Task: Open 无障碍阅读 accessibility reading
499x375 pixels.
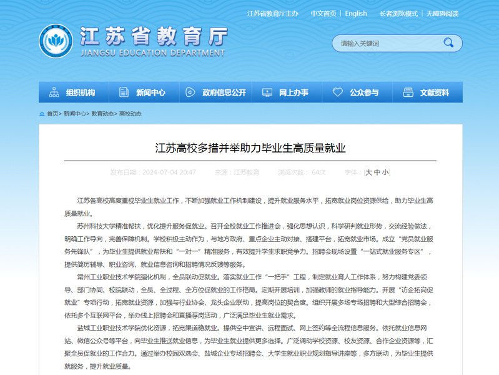Action: (x=442, y=13)
